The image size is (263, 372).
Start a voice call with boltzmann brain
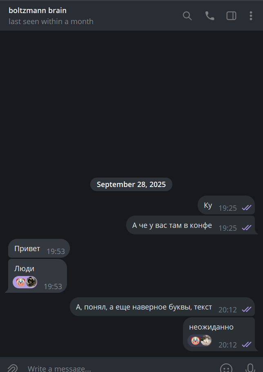coord(210,16)
